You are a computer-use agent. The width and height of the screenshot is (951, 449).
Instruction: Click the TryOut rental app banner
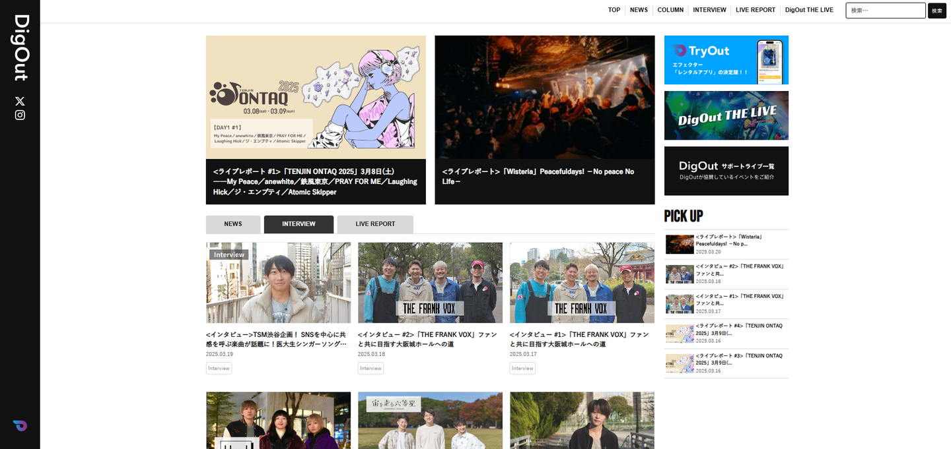tap(726, 60)
